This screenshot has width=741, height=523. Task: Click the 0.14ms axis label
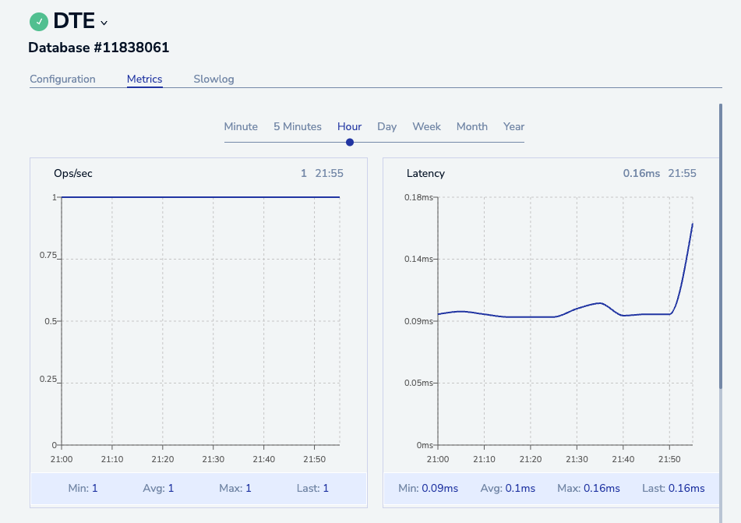coord(418,259)
